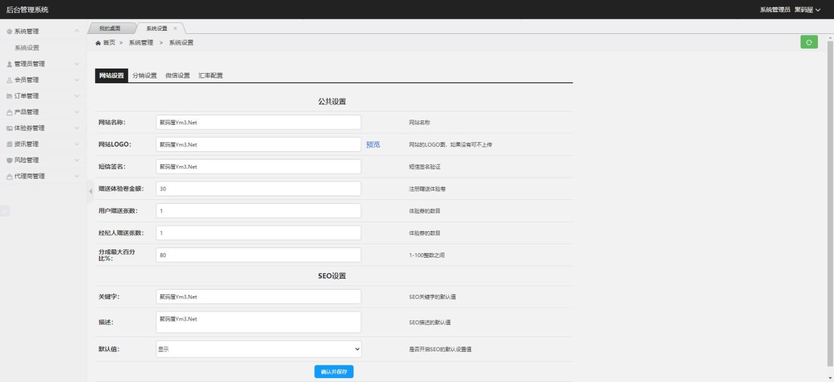Image resolution: width=834 pixels, height=382 pixels.
Task: Click the 订单管理 icon in sidebar
Action: tap(9, 96)
